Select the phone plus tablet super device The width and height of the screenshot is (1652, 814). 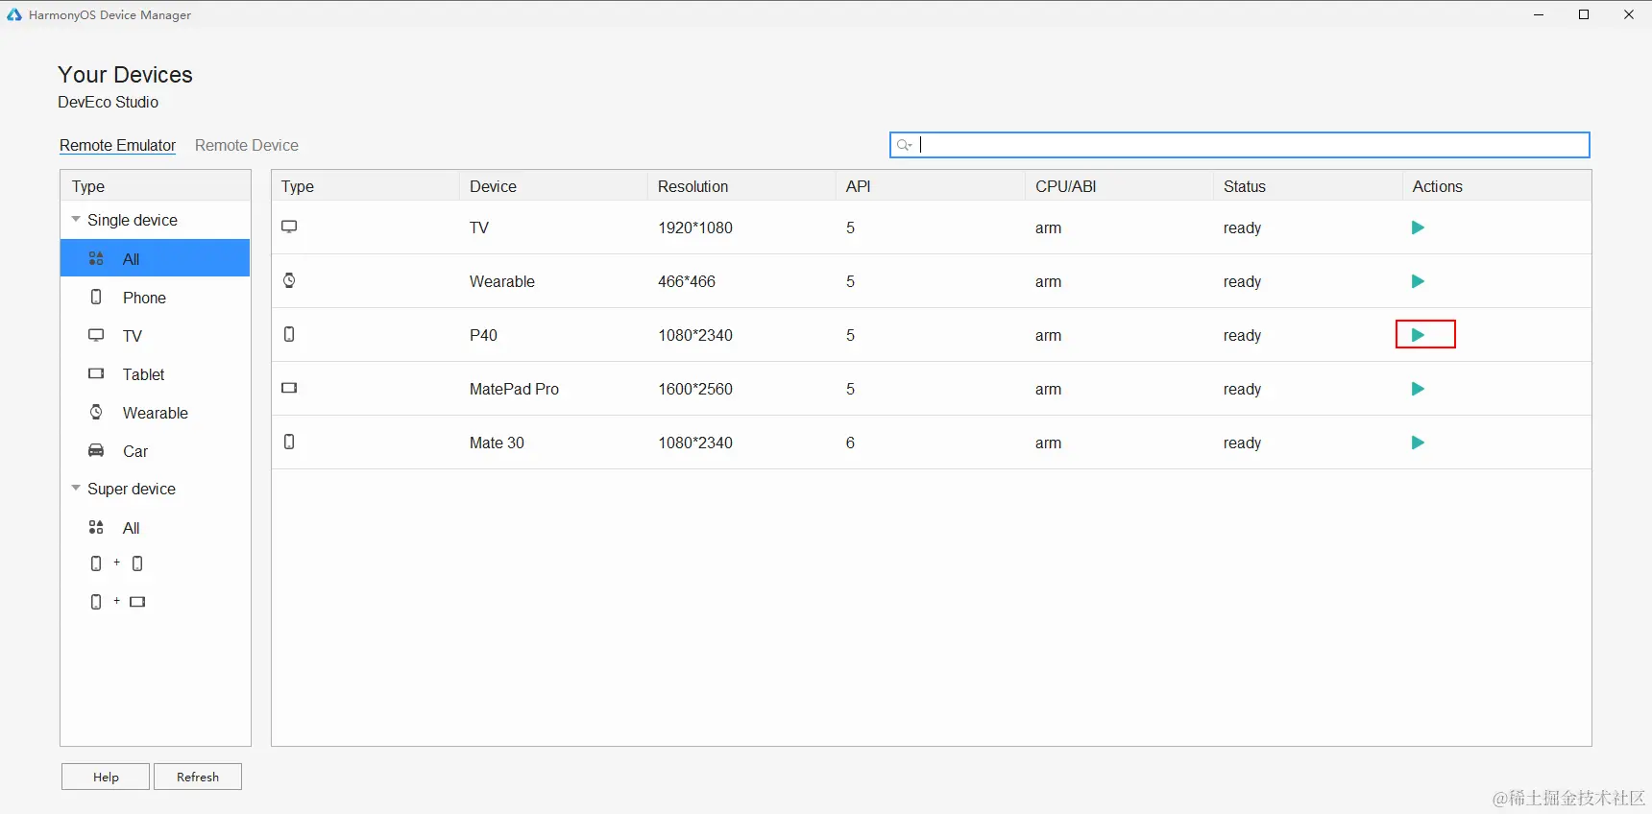[x=117, y=602]
